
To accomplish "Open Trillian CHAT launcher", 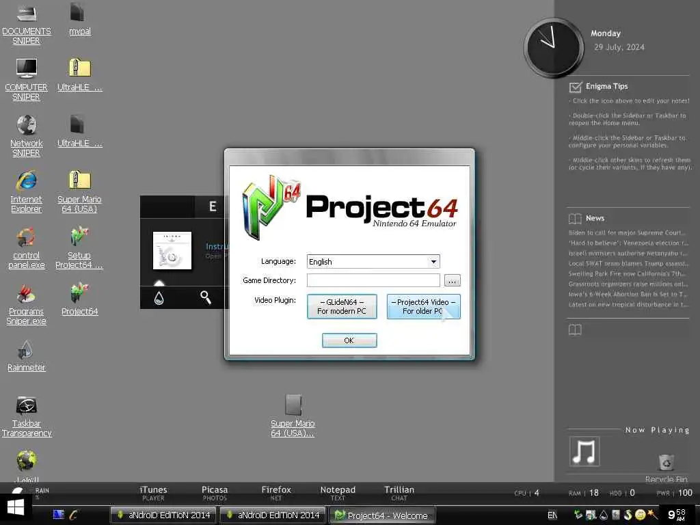I will tap(399, 493).
